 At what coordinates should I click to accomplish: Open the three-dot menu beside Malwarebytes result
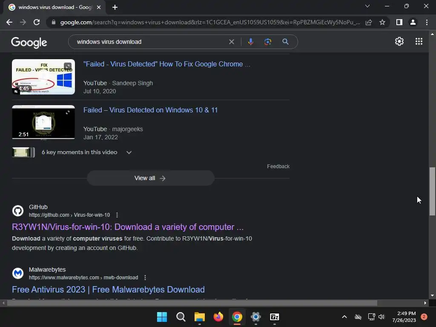[x=145, y=278]
